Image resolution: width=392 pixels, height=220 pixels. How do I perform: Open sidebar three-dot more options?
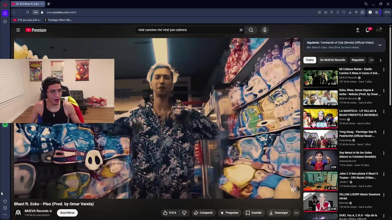point(5,215)
